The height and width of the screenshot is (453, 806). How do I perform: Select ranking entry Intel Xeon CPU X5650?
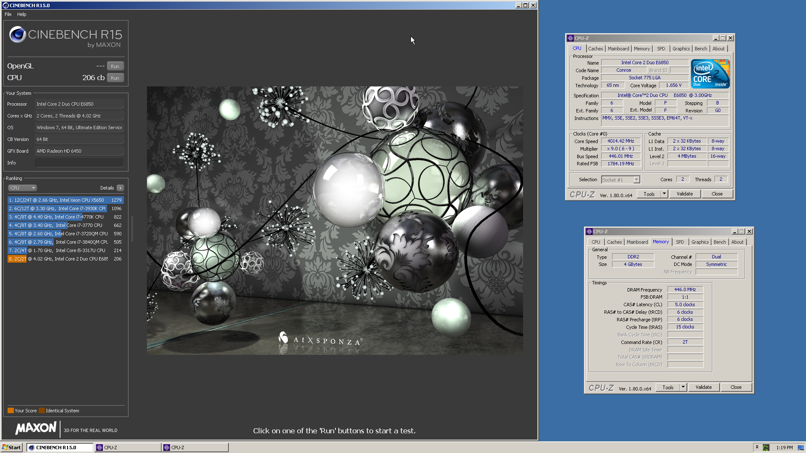(65, 200)
